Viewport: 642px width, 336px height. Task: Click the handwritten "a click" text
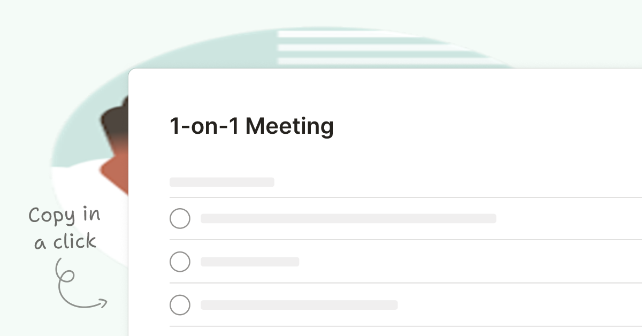point(65,242)
